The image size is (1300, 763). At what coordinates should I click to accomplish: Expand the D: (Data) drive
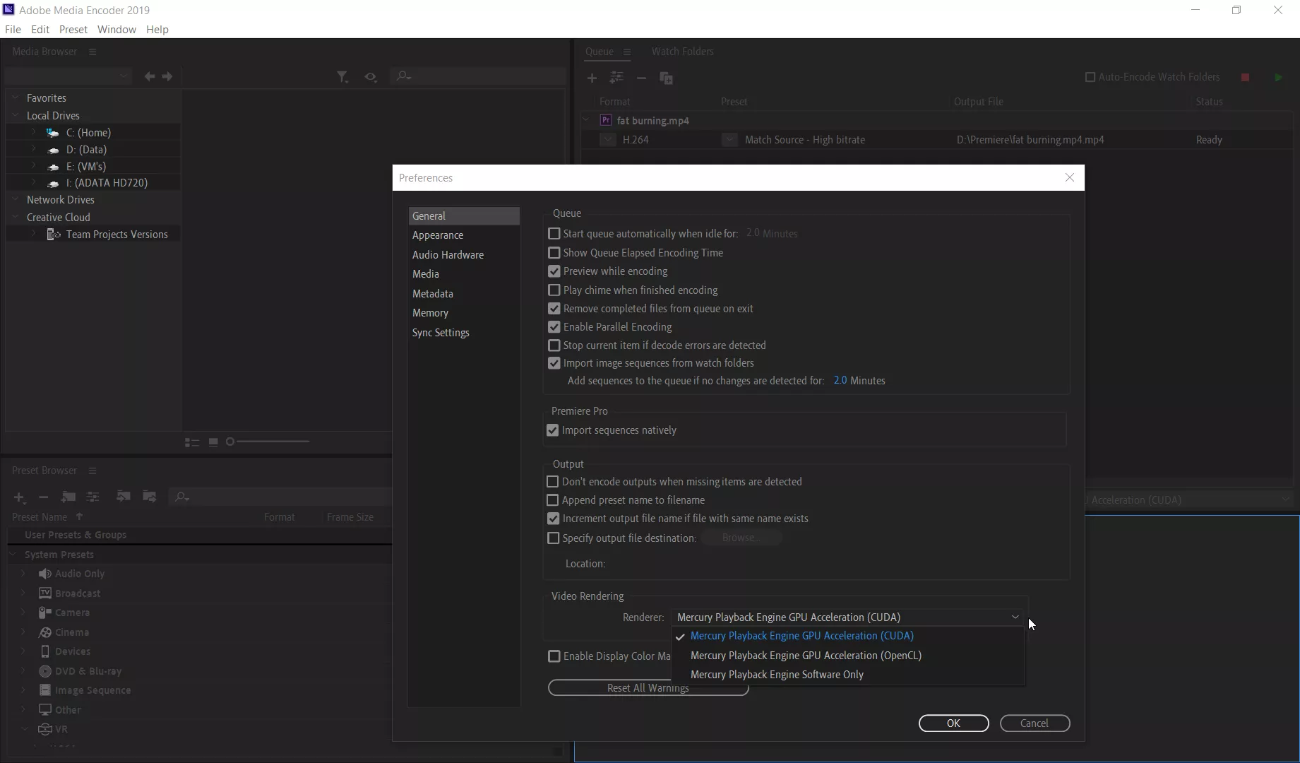pyautogui.click(x=33, y=149)
